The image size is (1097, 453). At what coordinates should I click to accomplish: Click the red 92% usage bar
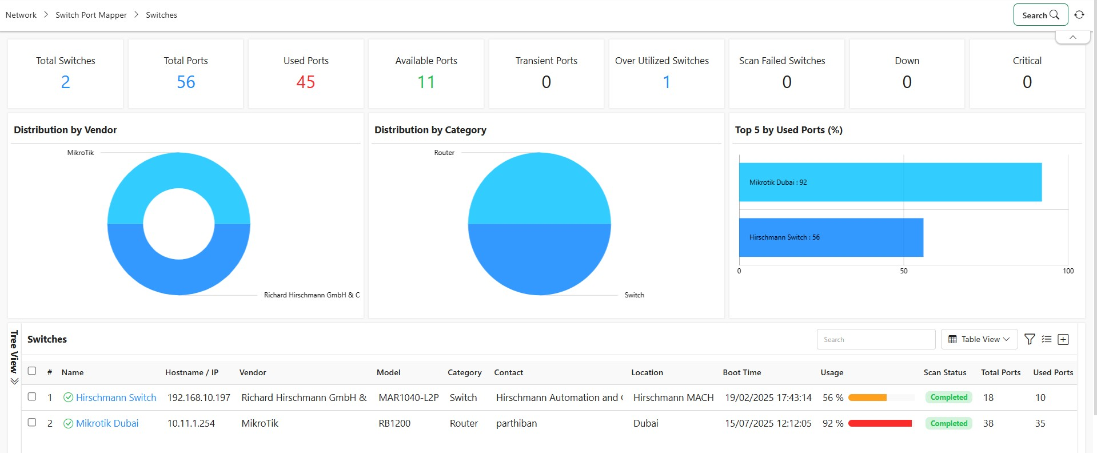point(880,424)
